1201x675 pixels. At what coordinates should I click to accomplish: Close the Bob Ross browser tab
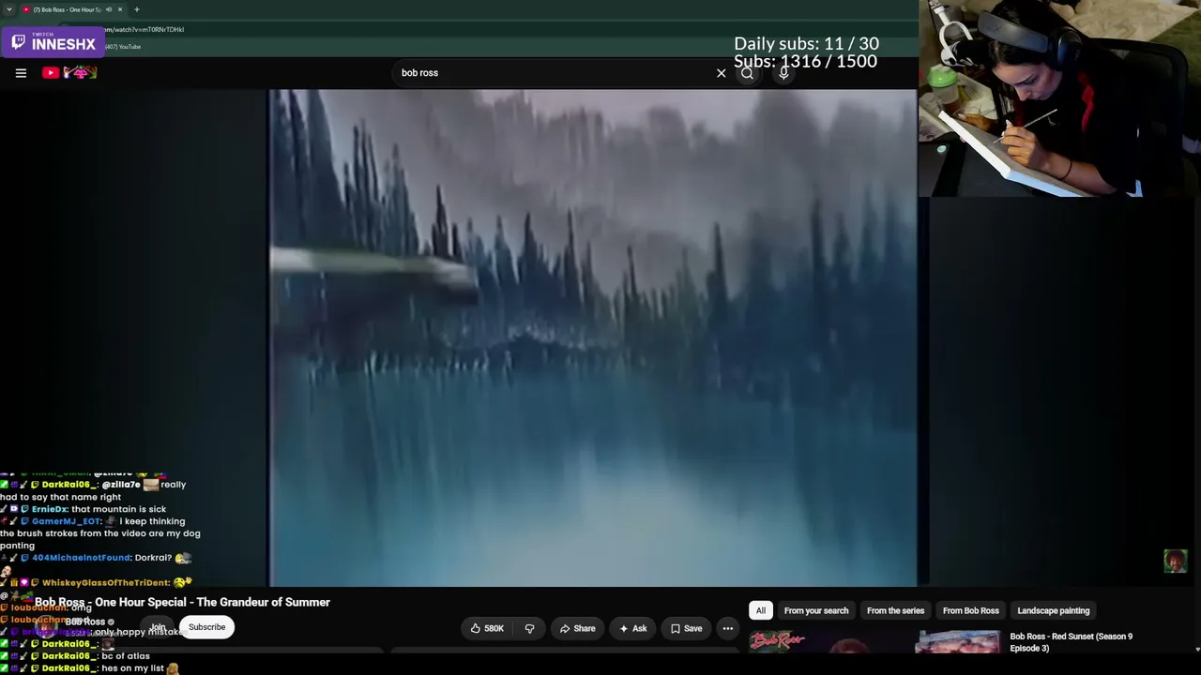[x=120, y=9]
